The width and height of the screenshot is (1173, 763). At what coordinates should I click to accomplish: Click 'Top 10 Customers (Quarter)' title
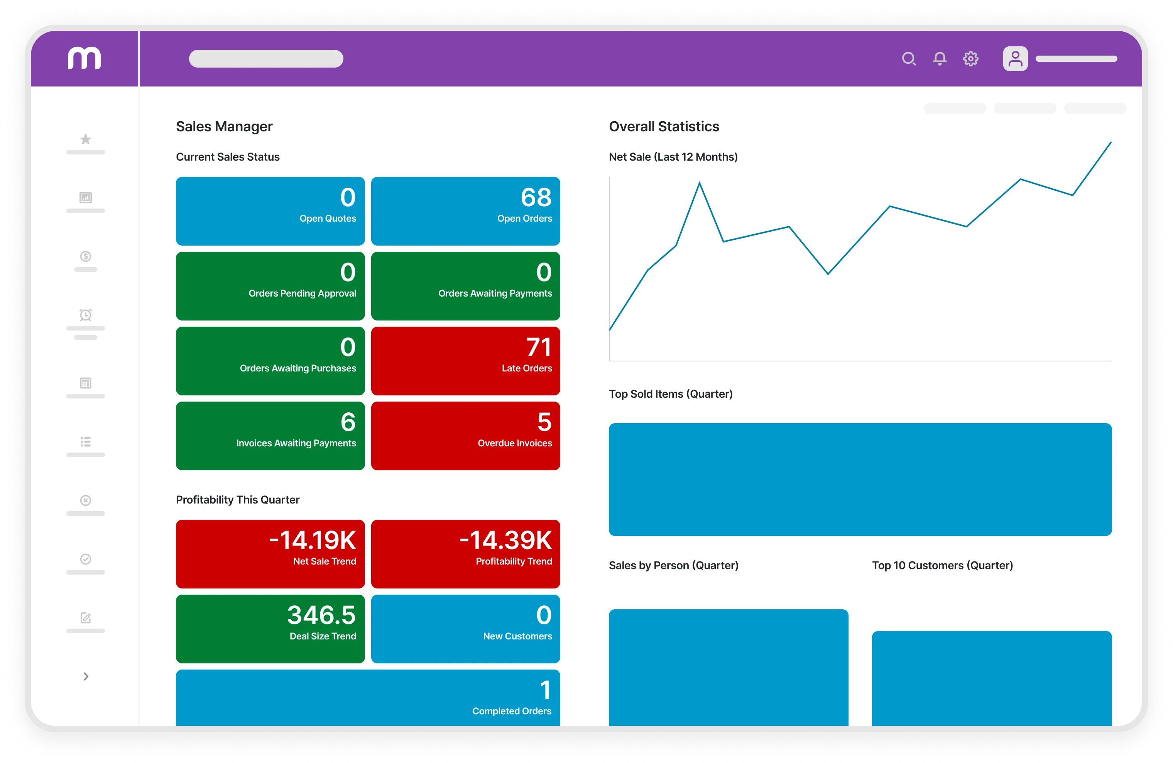tap(942, 565)
